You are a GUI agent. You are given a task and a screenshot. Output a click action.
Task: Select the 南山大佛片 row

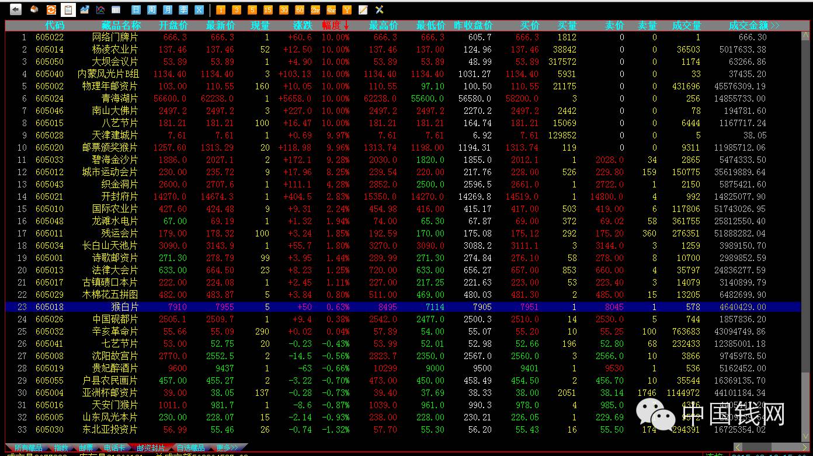coord(403,111)
